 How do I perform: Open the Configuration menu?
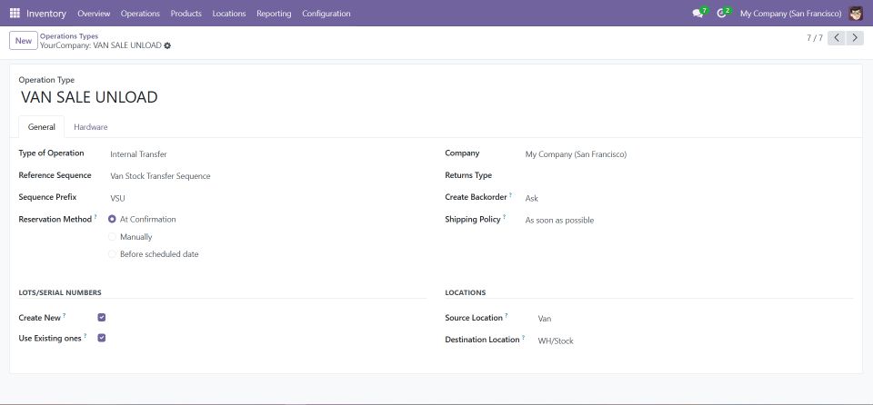[x=326, y=14]
